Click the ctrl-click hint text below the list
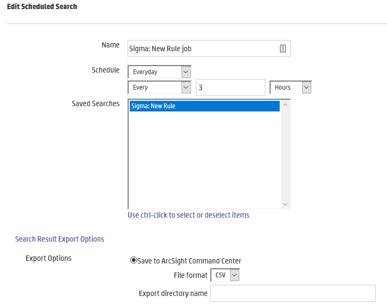This screenshot has width=387, height=304. pos(188,215)
